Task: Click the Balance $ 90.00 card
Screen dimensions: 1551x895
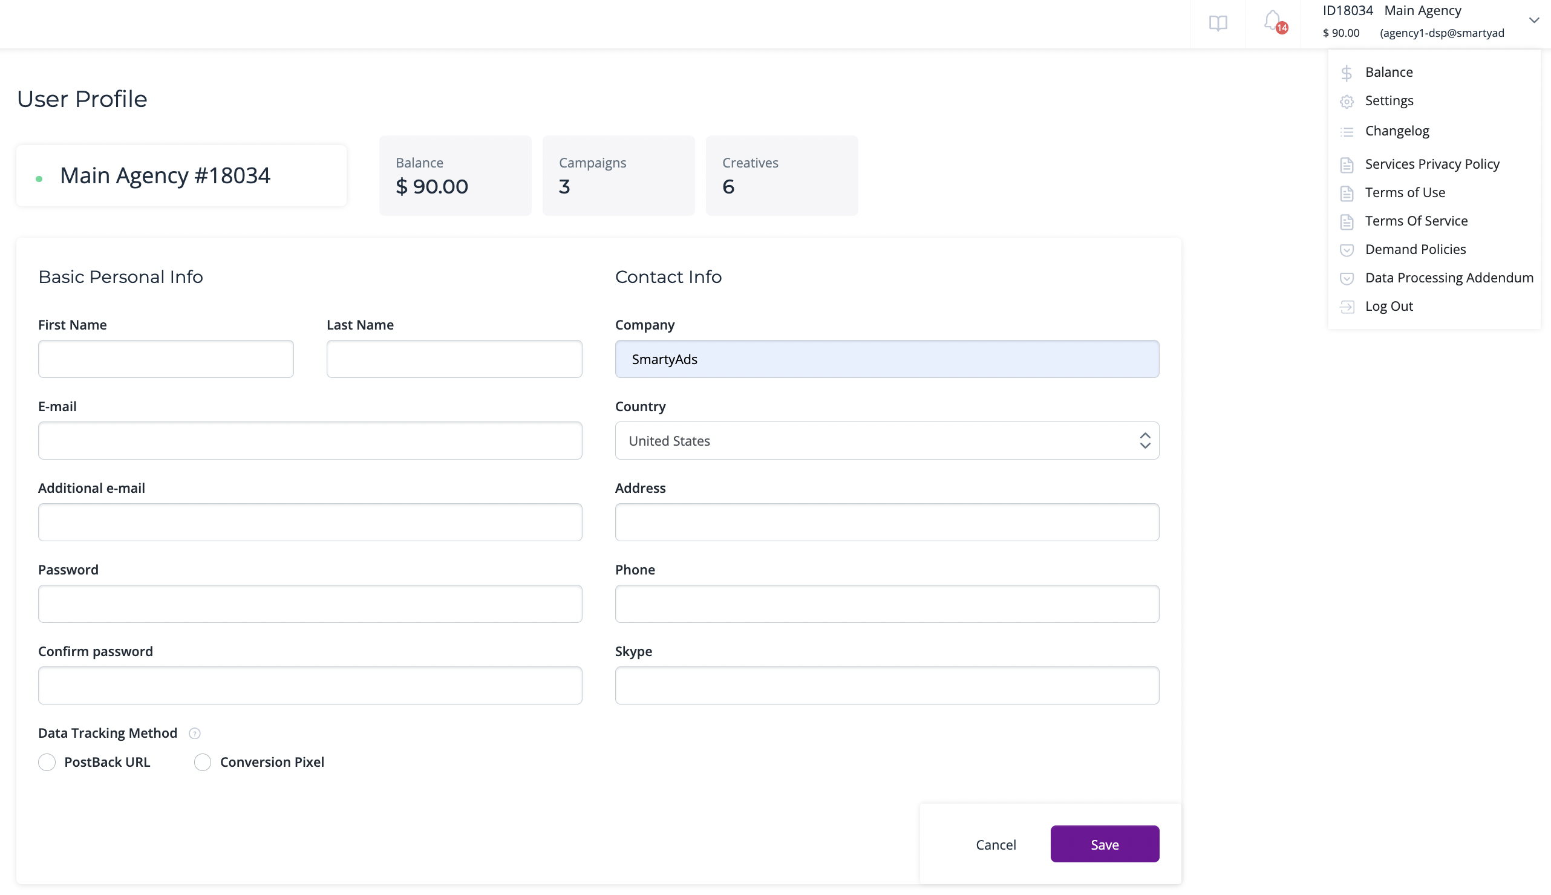Action: click(455, 176)
